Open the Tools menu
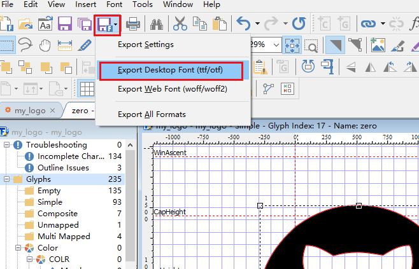419x269 pixels. pos(143,4)
